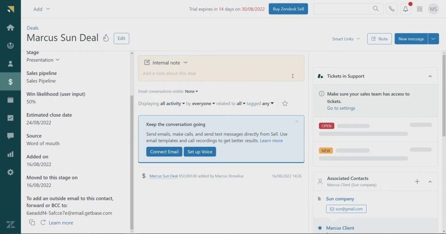Go back via the Deals breadcrumb link
Screen dimensions: 446x234
(32, 28)
